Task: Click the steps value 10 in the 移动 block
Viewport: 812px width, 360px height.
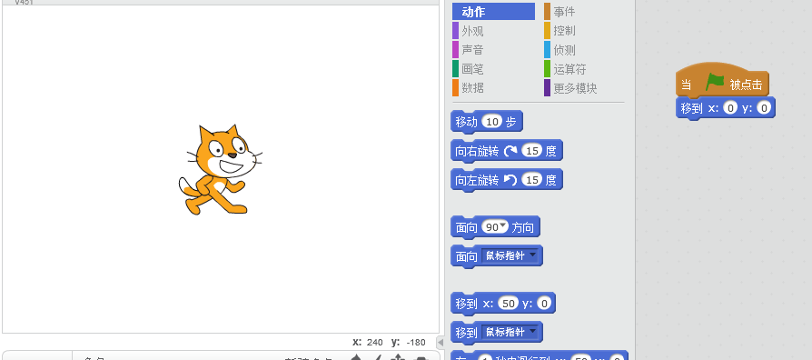Action: pyautogui.click(x=492, y=122)
